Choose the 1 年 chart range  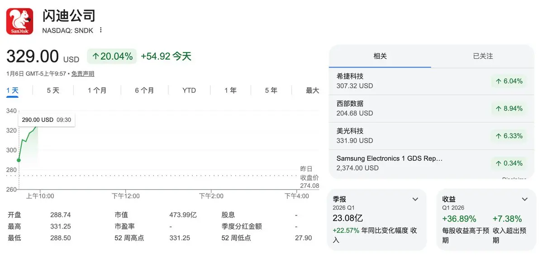pos(230,91)
